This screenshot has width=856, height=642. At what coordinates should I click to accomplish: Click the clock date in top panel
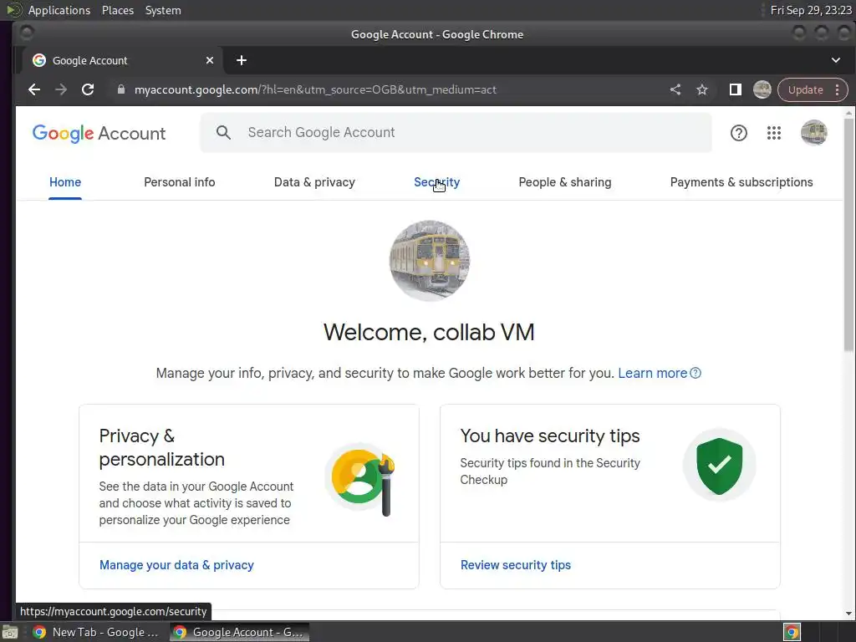coord(810,10)
